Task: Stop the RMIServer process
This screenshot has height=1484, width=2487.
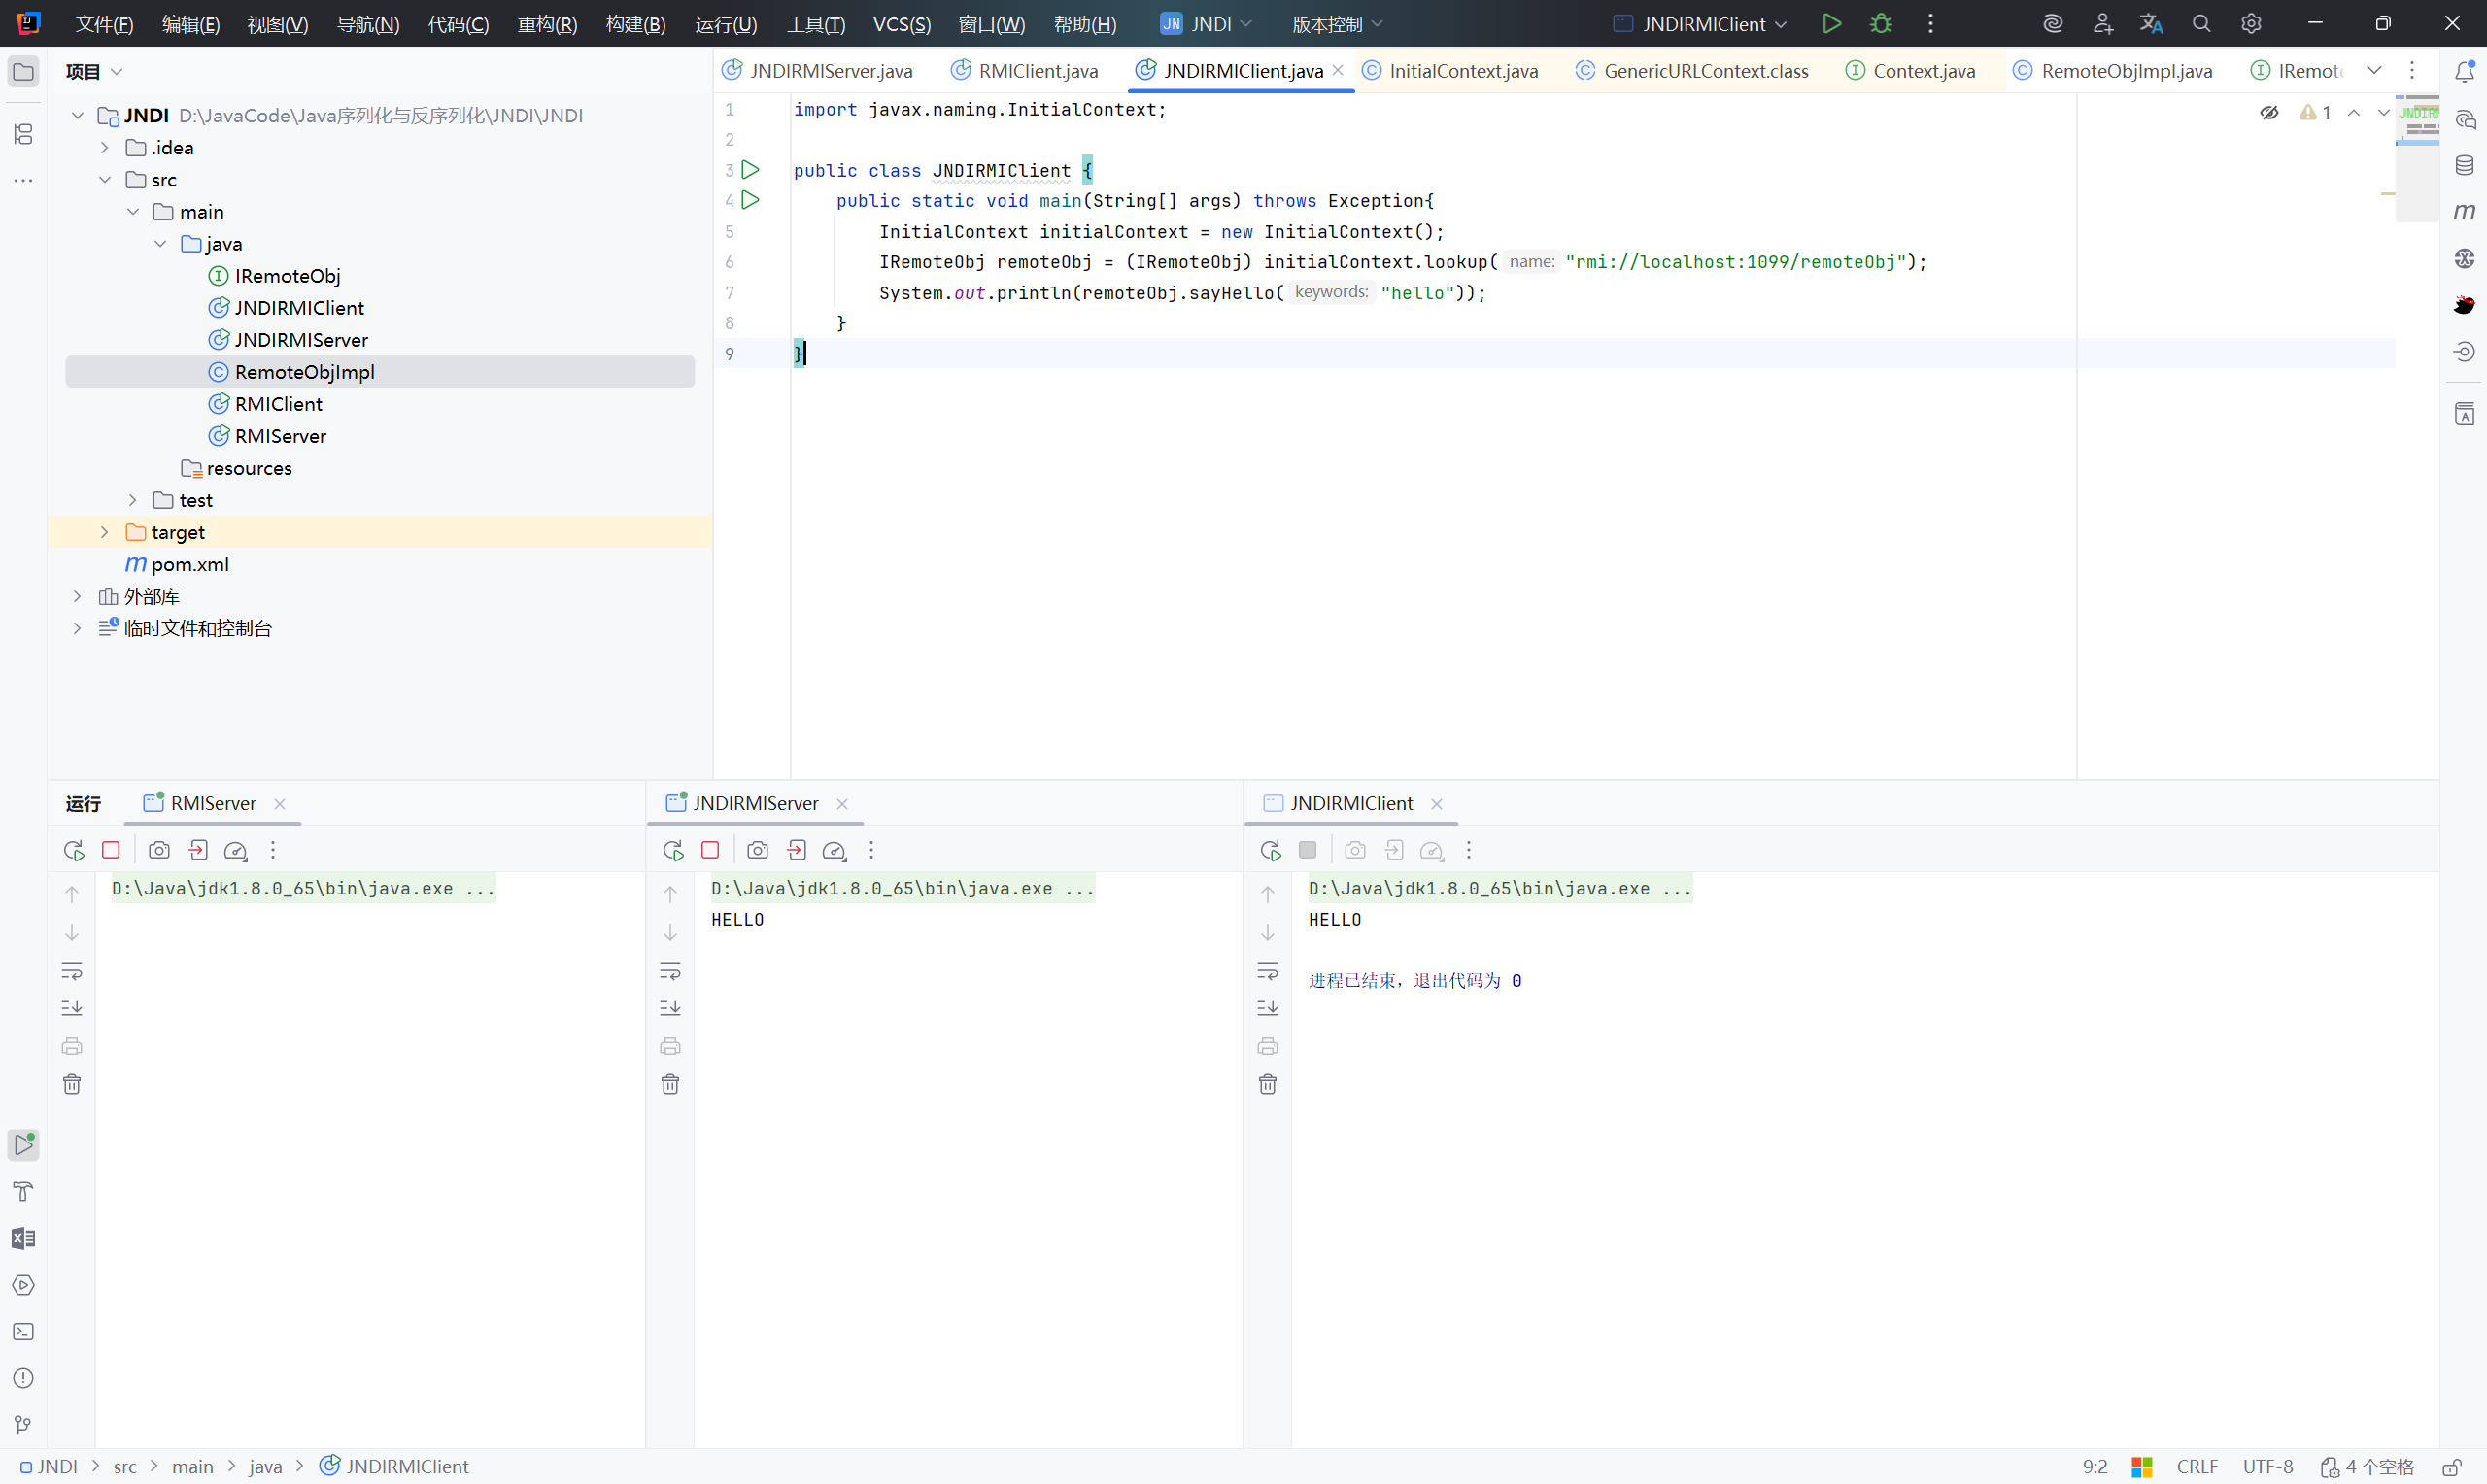Action: point(111,850)
